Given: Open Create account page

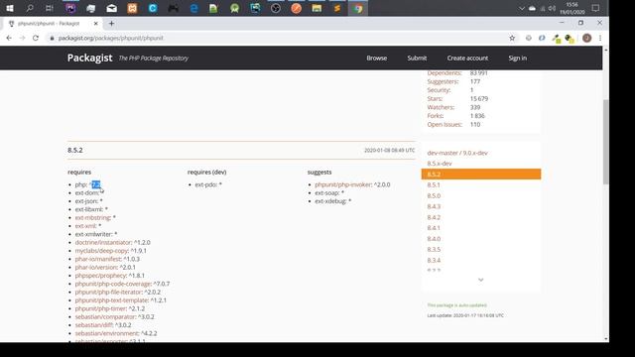Looking at the screenshot, I should click(x=467, y=58).
